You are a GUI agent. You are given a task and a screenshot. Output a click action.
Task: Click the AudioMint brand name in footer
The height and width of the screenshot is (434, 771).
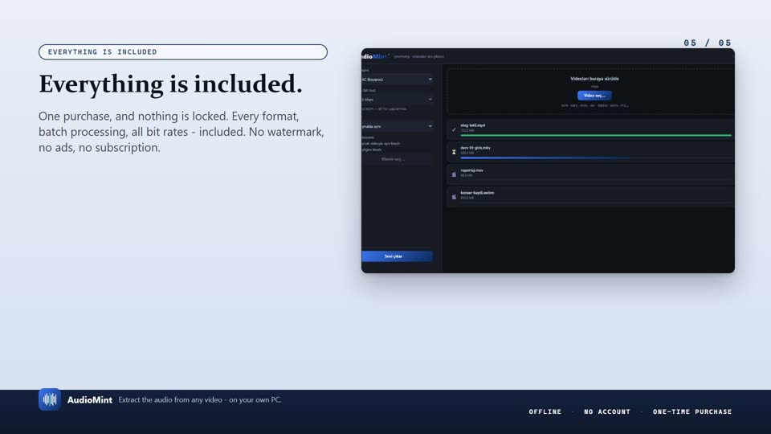tap(89, 400)
